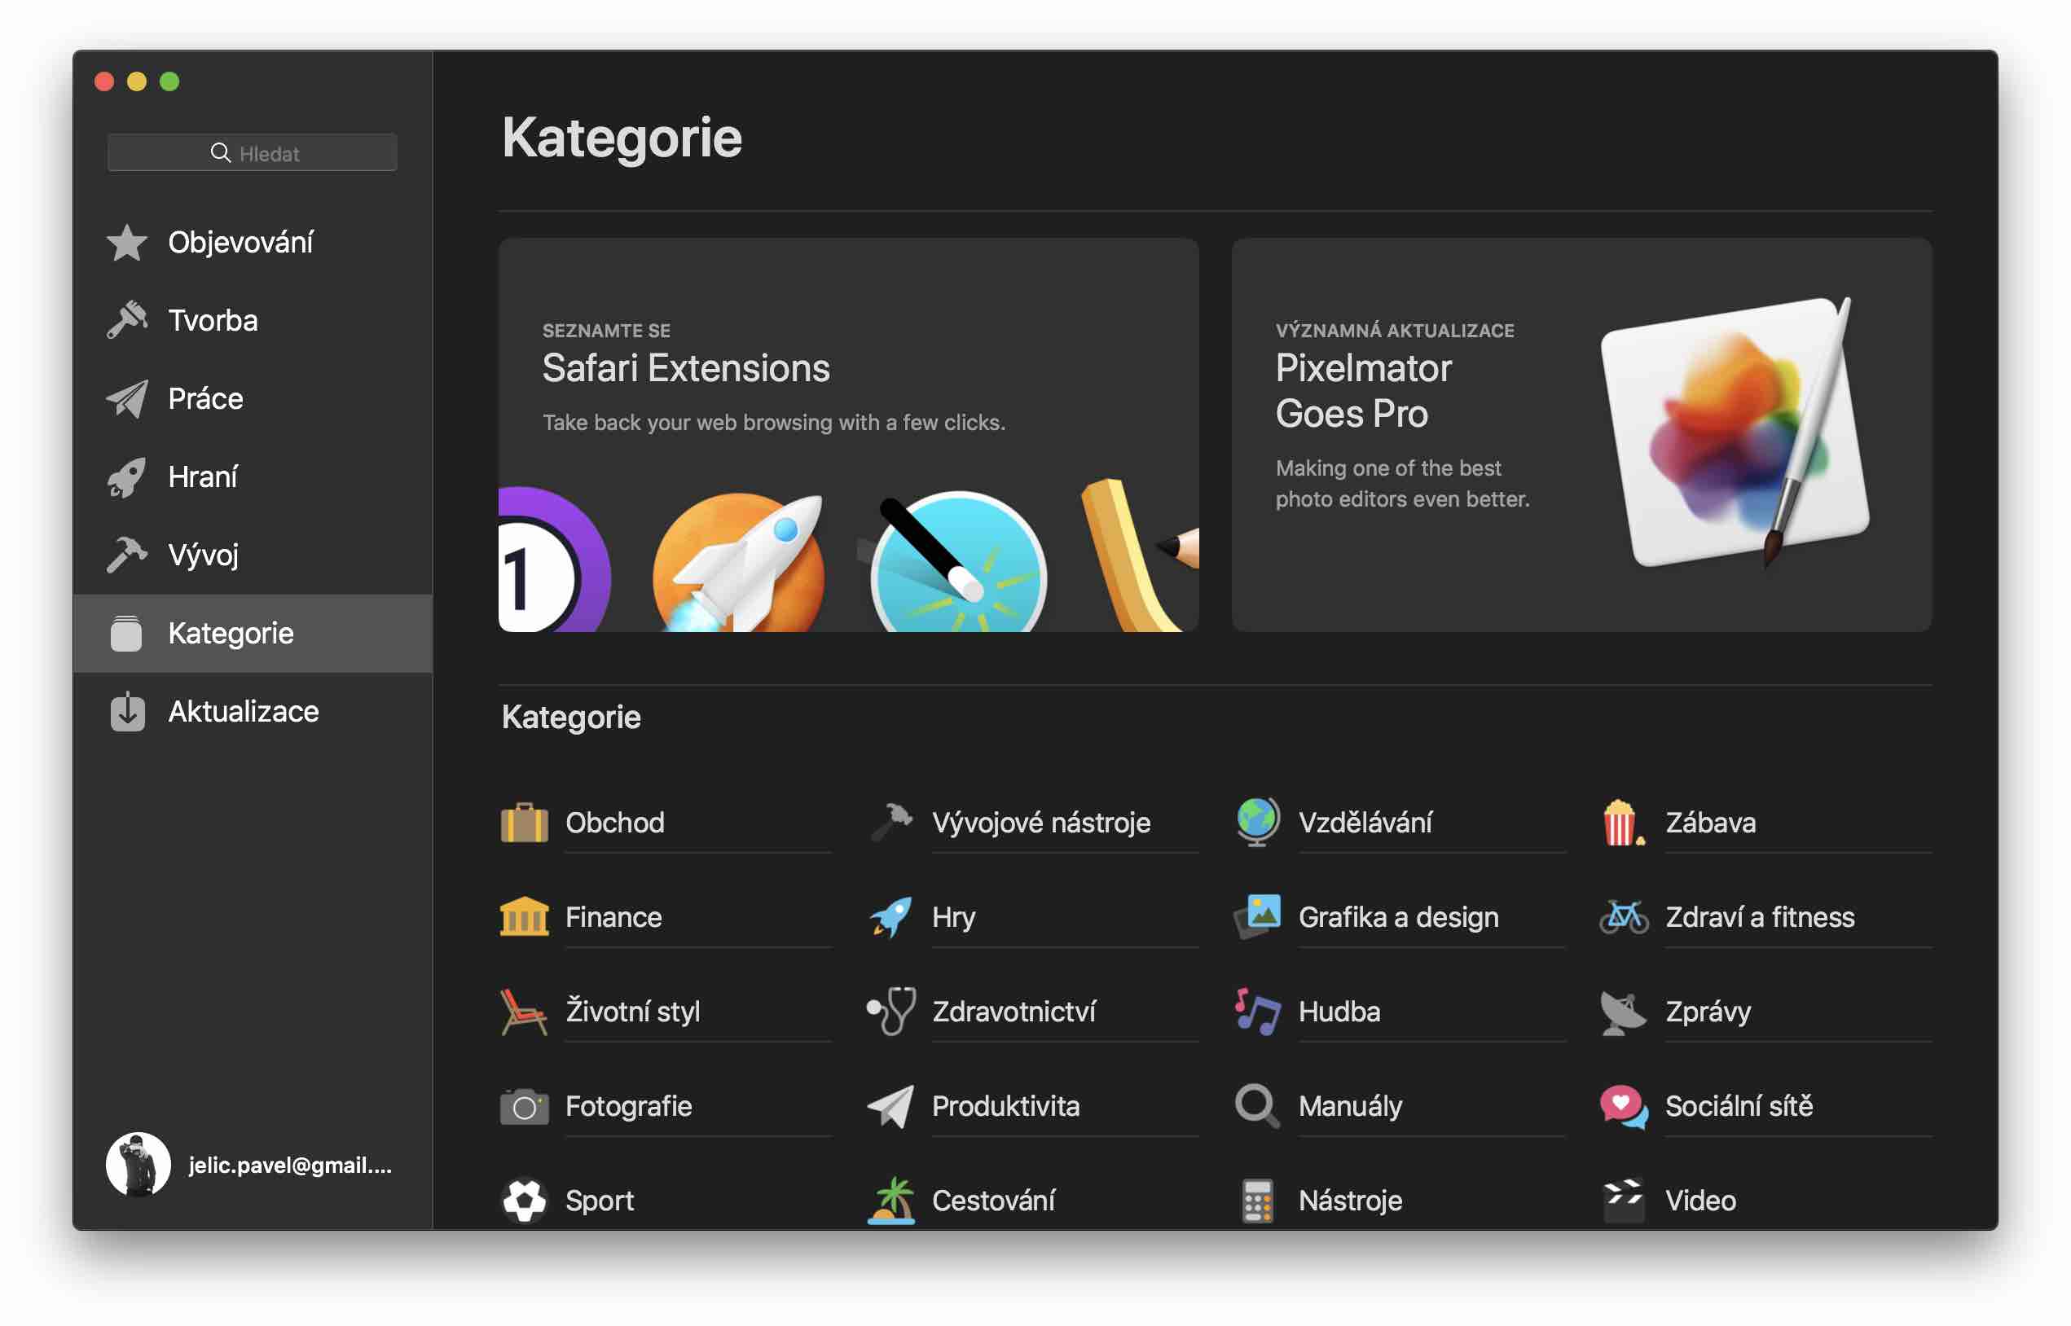The image size is (2071, 1326).
Task: Open the Zdraví a fitness bicycle icon
Action: tap(1624, 918)
